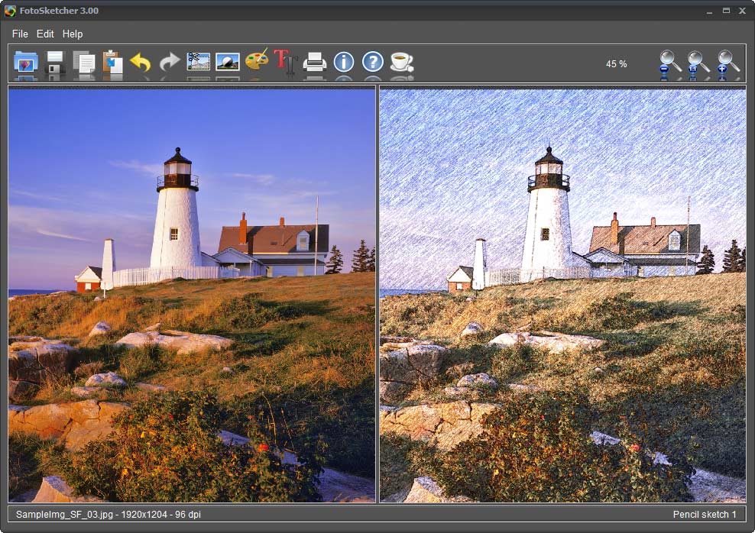
Task: Reset view with the 1:1 magnifier
Action: click(x=696, y=63)
